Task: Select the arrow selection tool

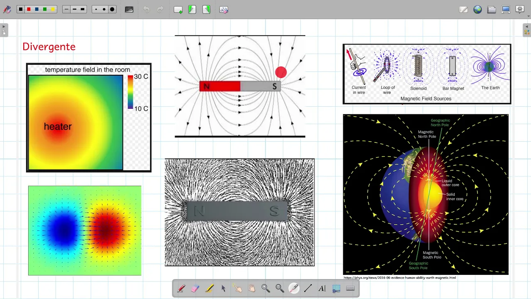Action: [x=224, y=288]
